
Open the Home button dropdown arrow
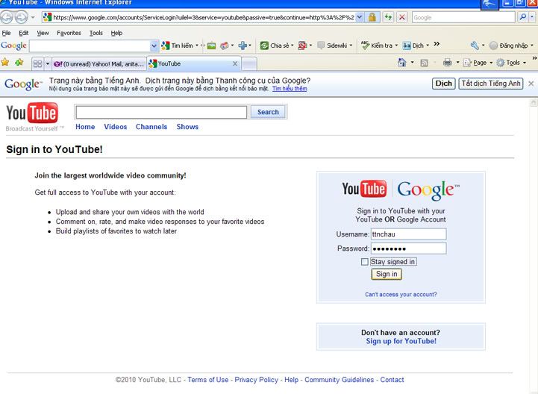[412, 63]
